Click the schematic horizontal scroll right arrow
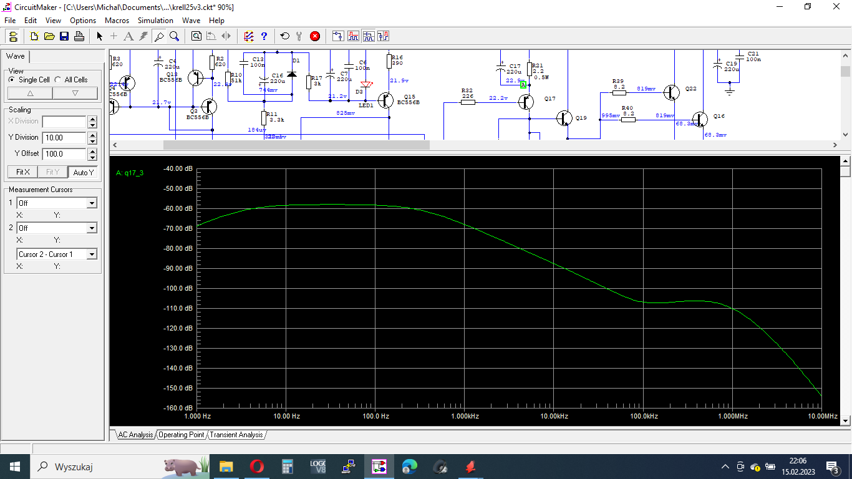The height and width of the screenshot is (479, 852). 835,145
